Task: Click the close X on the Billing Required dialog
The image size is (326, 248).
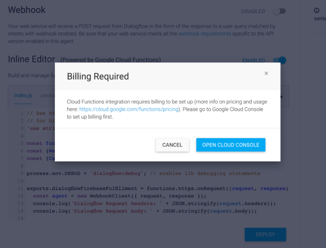Action: (266, 73)
